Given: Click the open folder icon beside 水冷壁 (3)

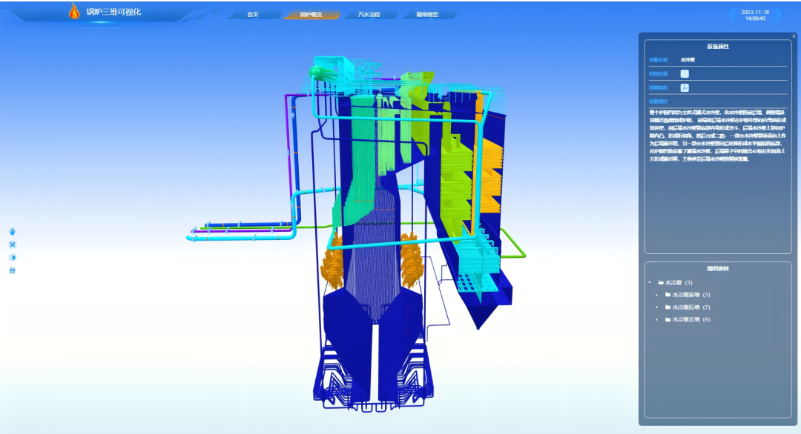Looking at the screenshot, I should point(660,282).
